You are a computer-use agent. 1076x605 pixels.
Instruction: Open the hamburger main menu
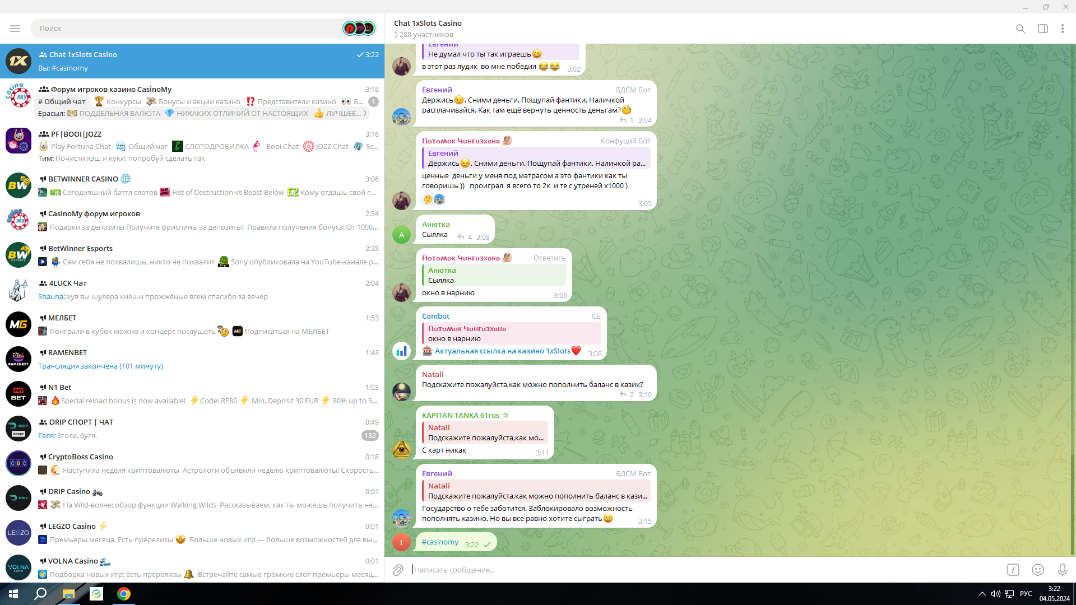[x=15, y=29]
